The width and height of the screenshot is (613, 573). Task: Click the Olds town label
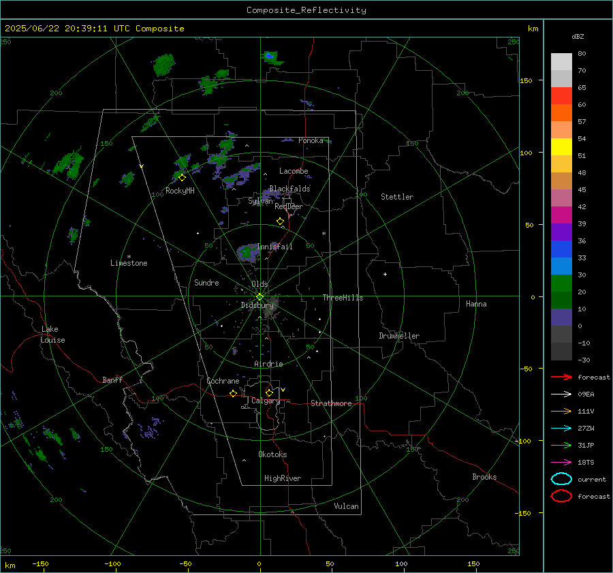(260, 284)
